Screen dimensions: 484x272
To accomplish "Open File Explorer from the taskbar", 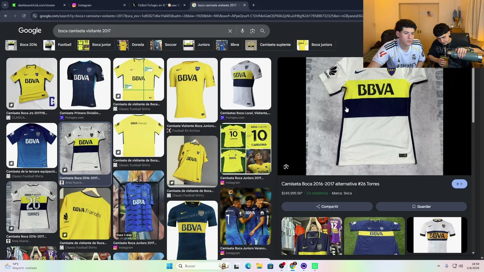I will pos(259,266).
